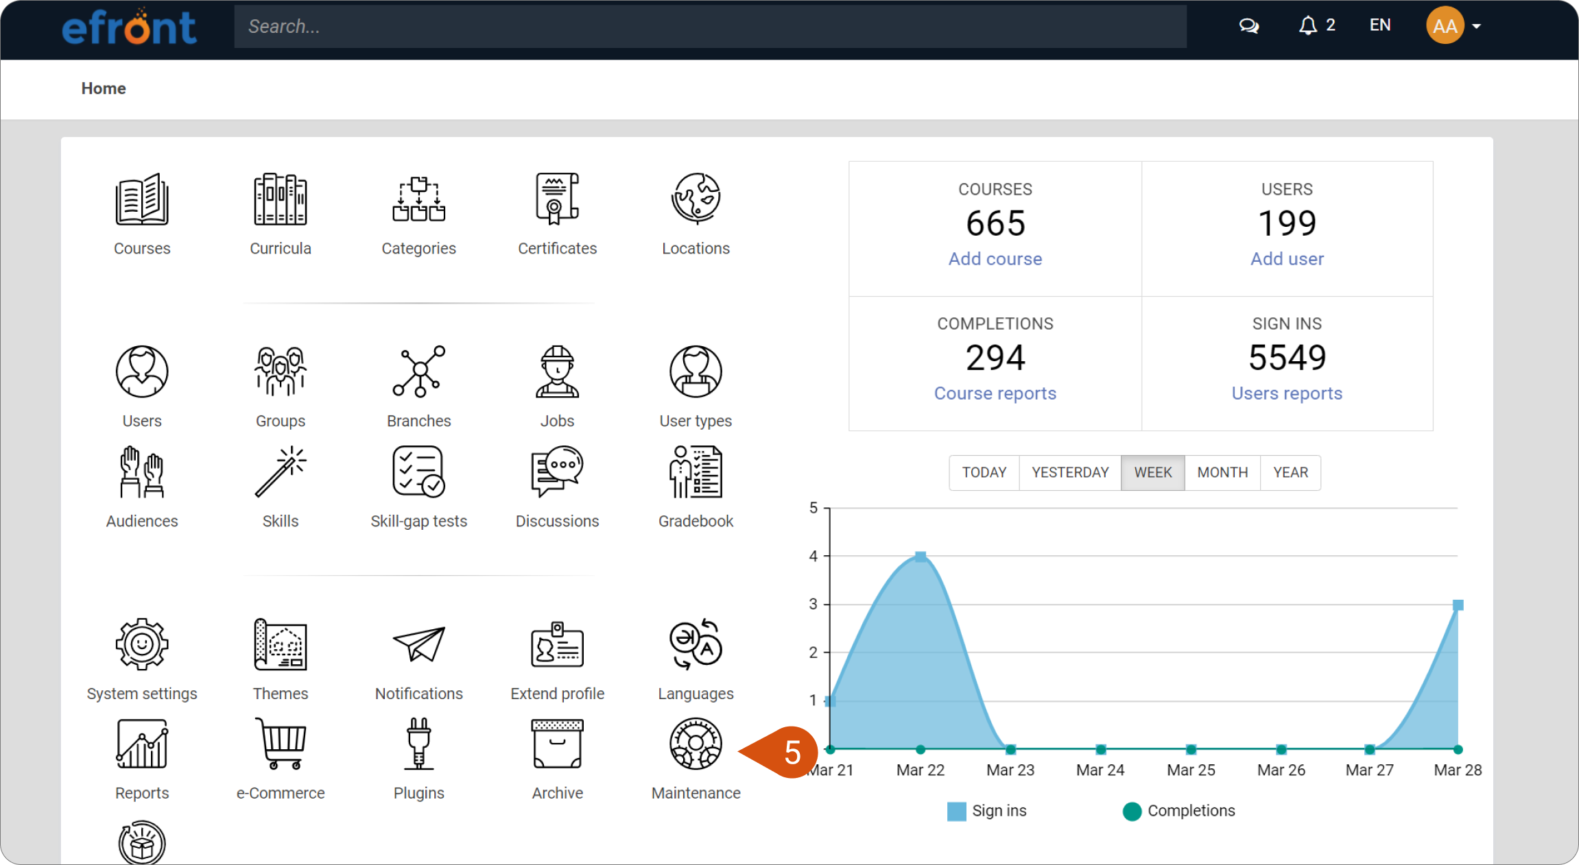Click the Add course link

pos(995,259)
